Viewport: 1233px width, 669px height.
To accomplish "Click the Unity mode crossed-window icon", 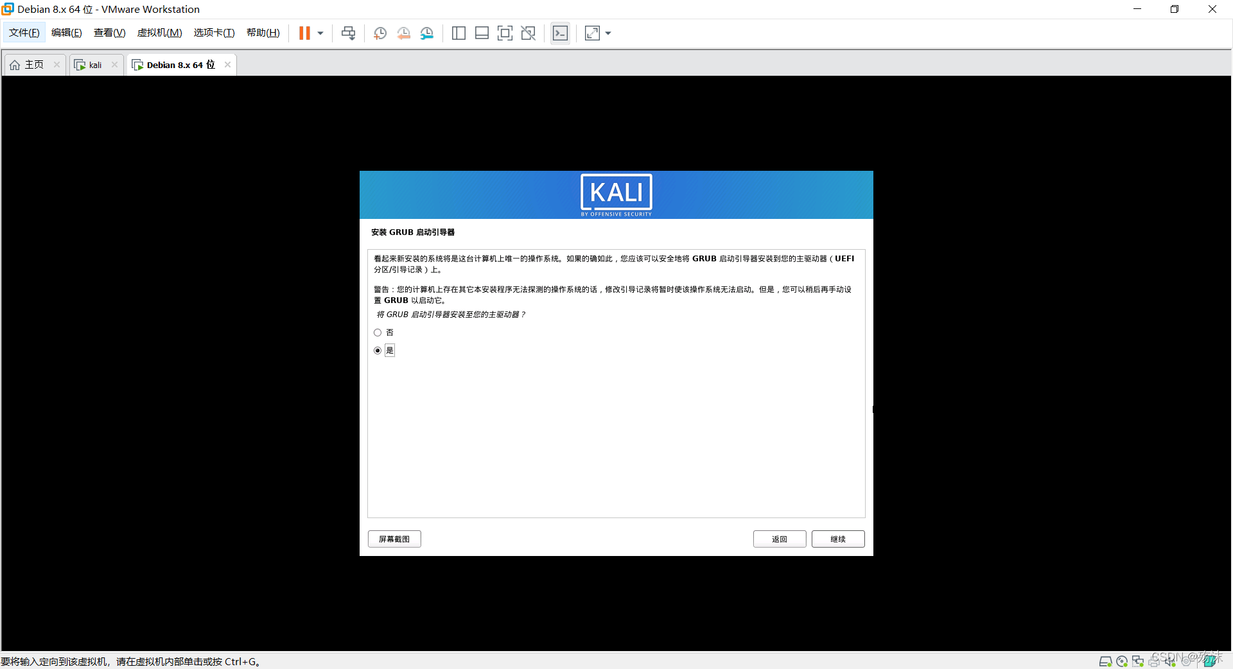I will tap(528, 33).
